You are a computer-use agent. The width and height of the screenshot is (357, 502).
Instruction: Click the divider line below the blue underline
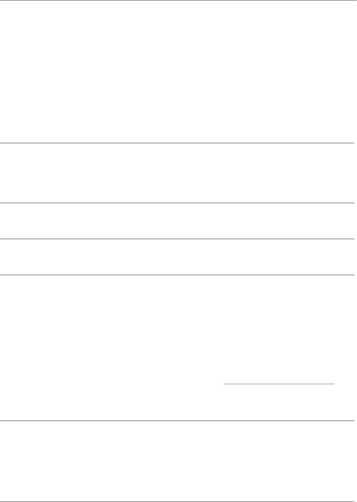tap(177, 421)
